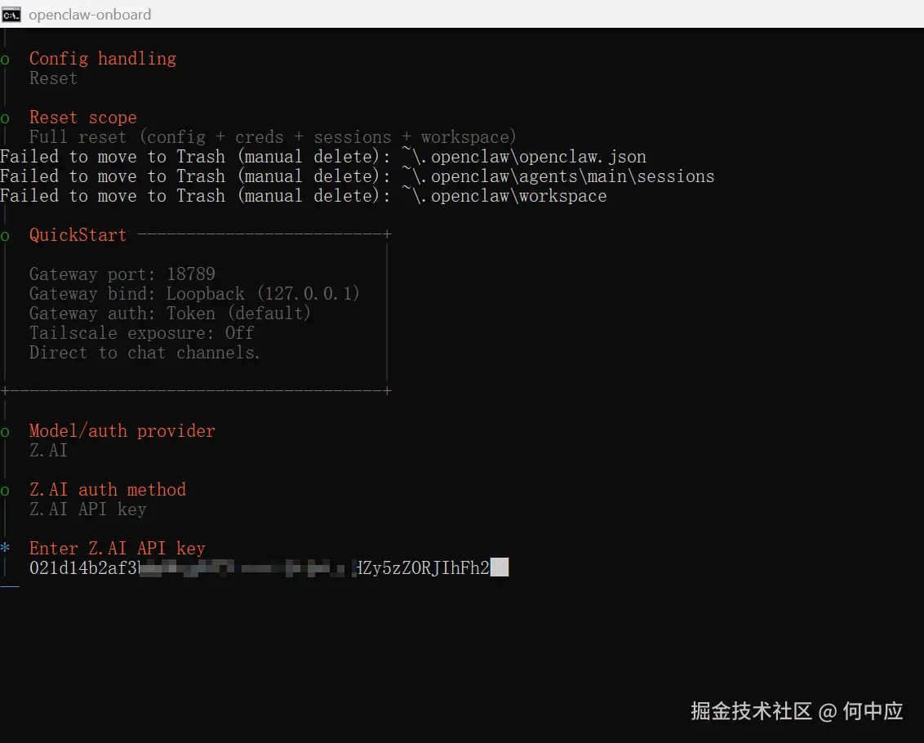Click the openclaw-onboard window title
This screenshot has width=924, height=743.
point(90,14)
